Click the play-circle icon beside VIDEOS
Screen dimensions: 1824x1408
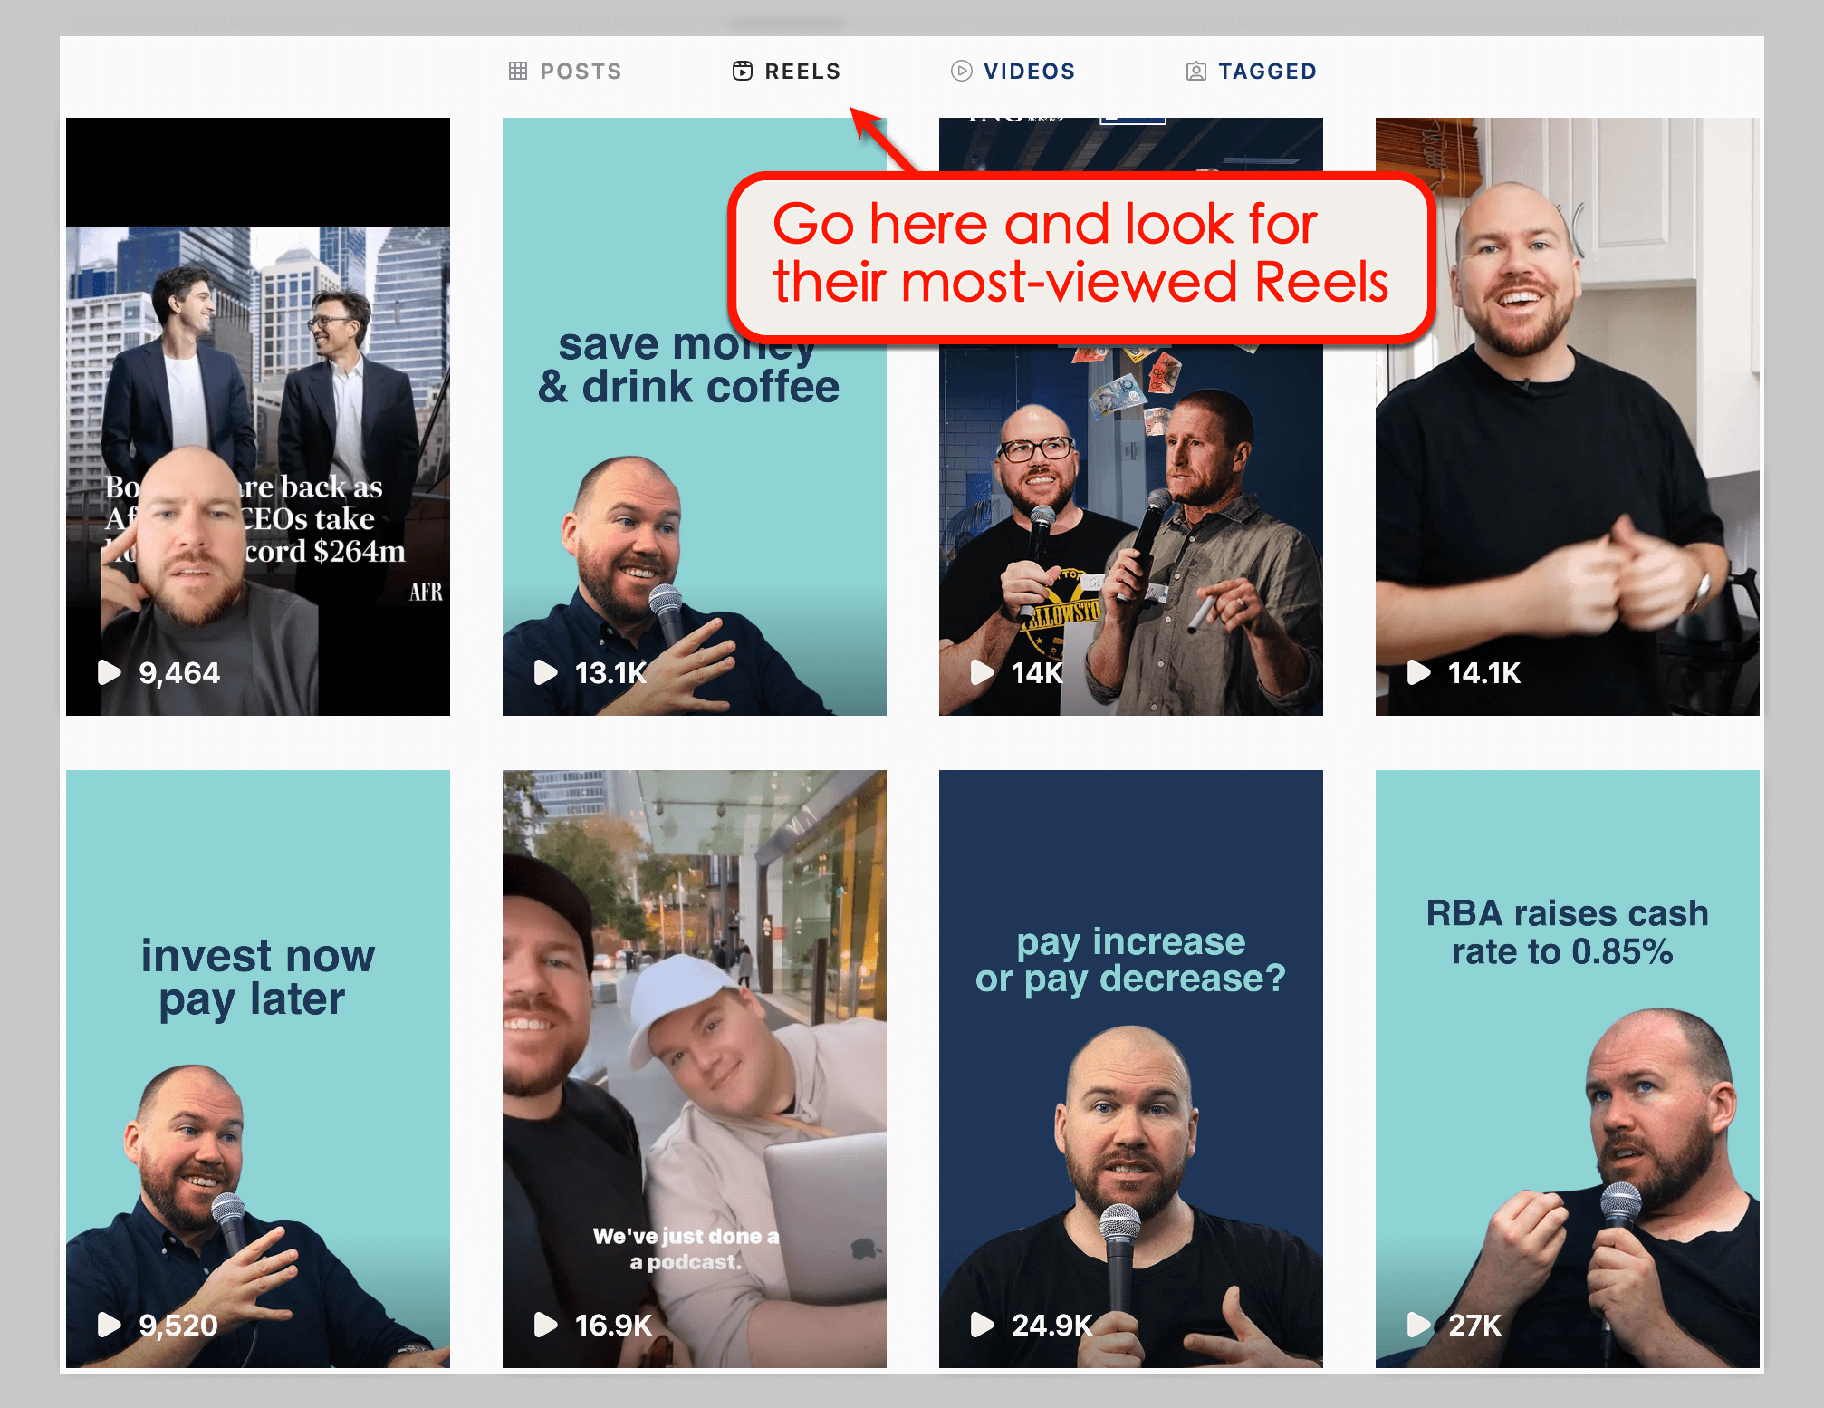pos(960,71)
